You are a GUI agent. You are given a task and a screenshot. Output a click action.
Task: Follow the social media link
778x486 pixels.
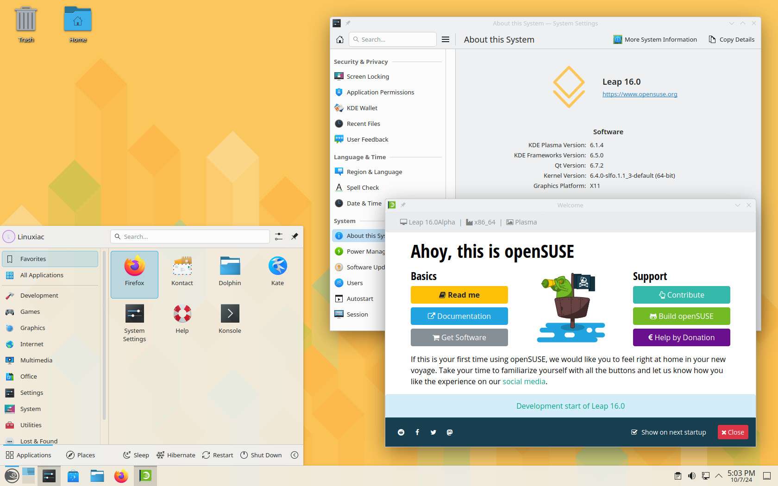524,381
